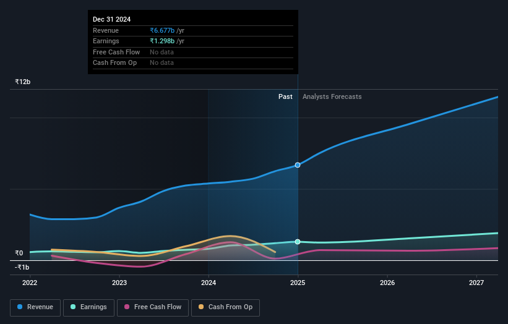Click the tooltip Earnings row label
Screen dimensions: 508x324
coord(106,41)
